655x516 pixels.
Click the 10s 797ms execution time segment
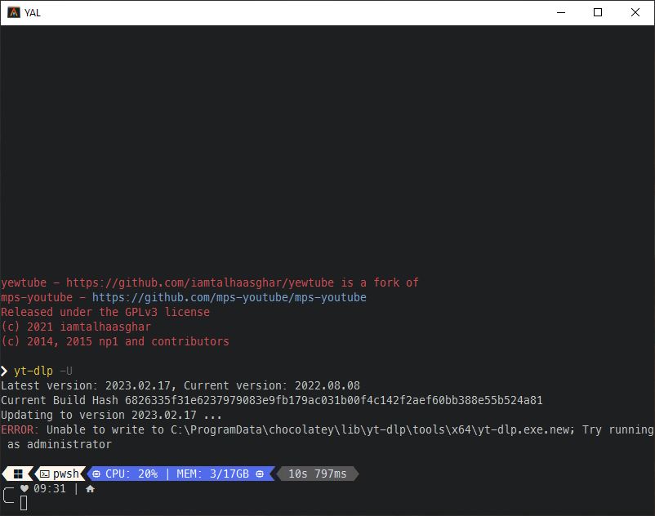(x=317, y=474)
